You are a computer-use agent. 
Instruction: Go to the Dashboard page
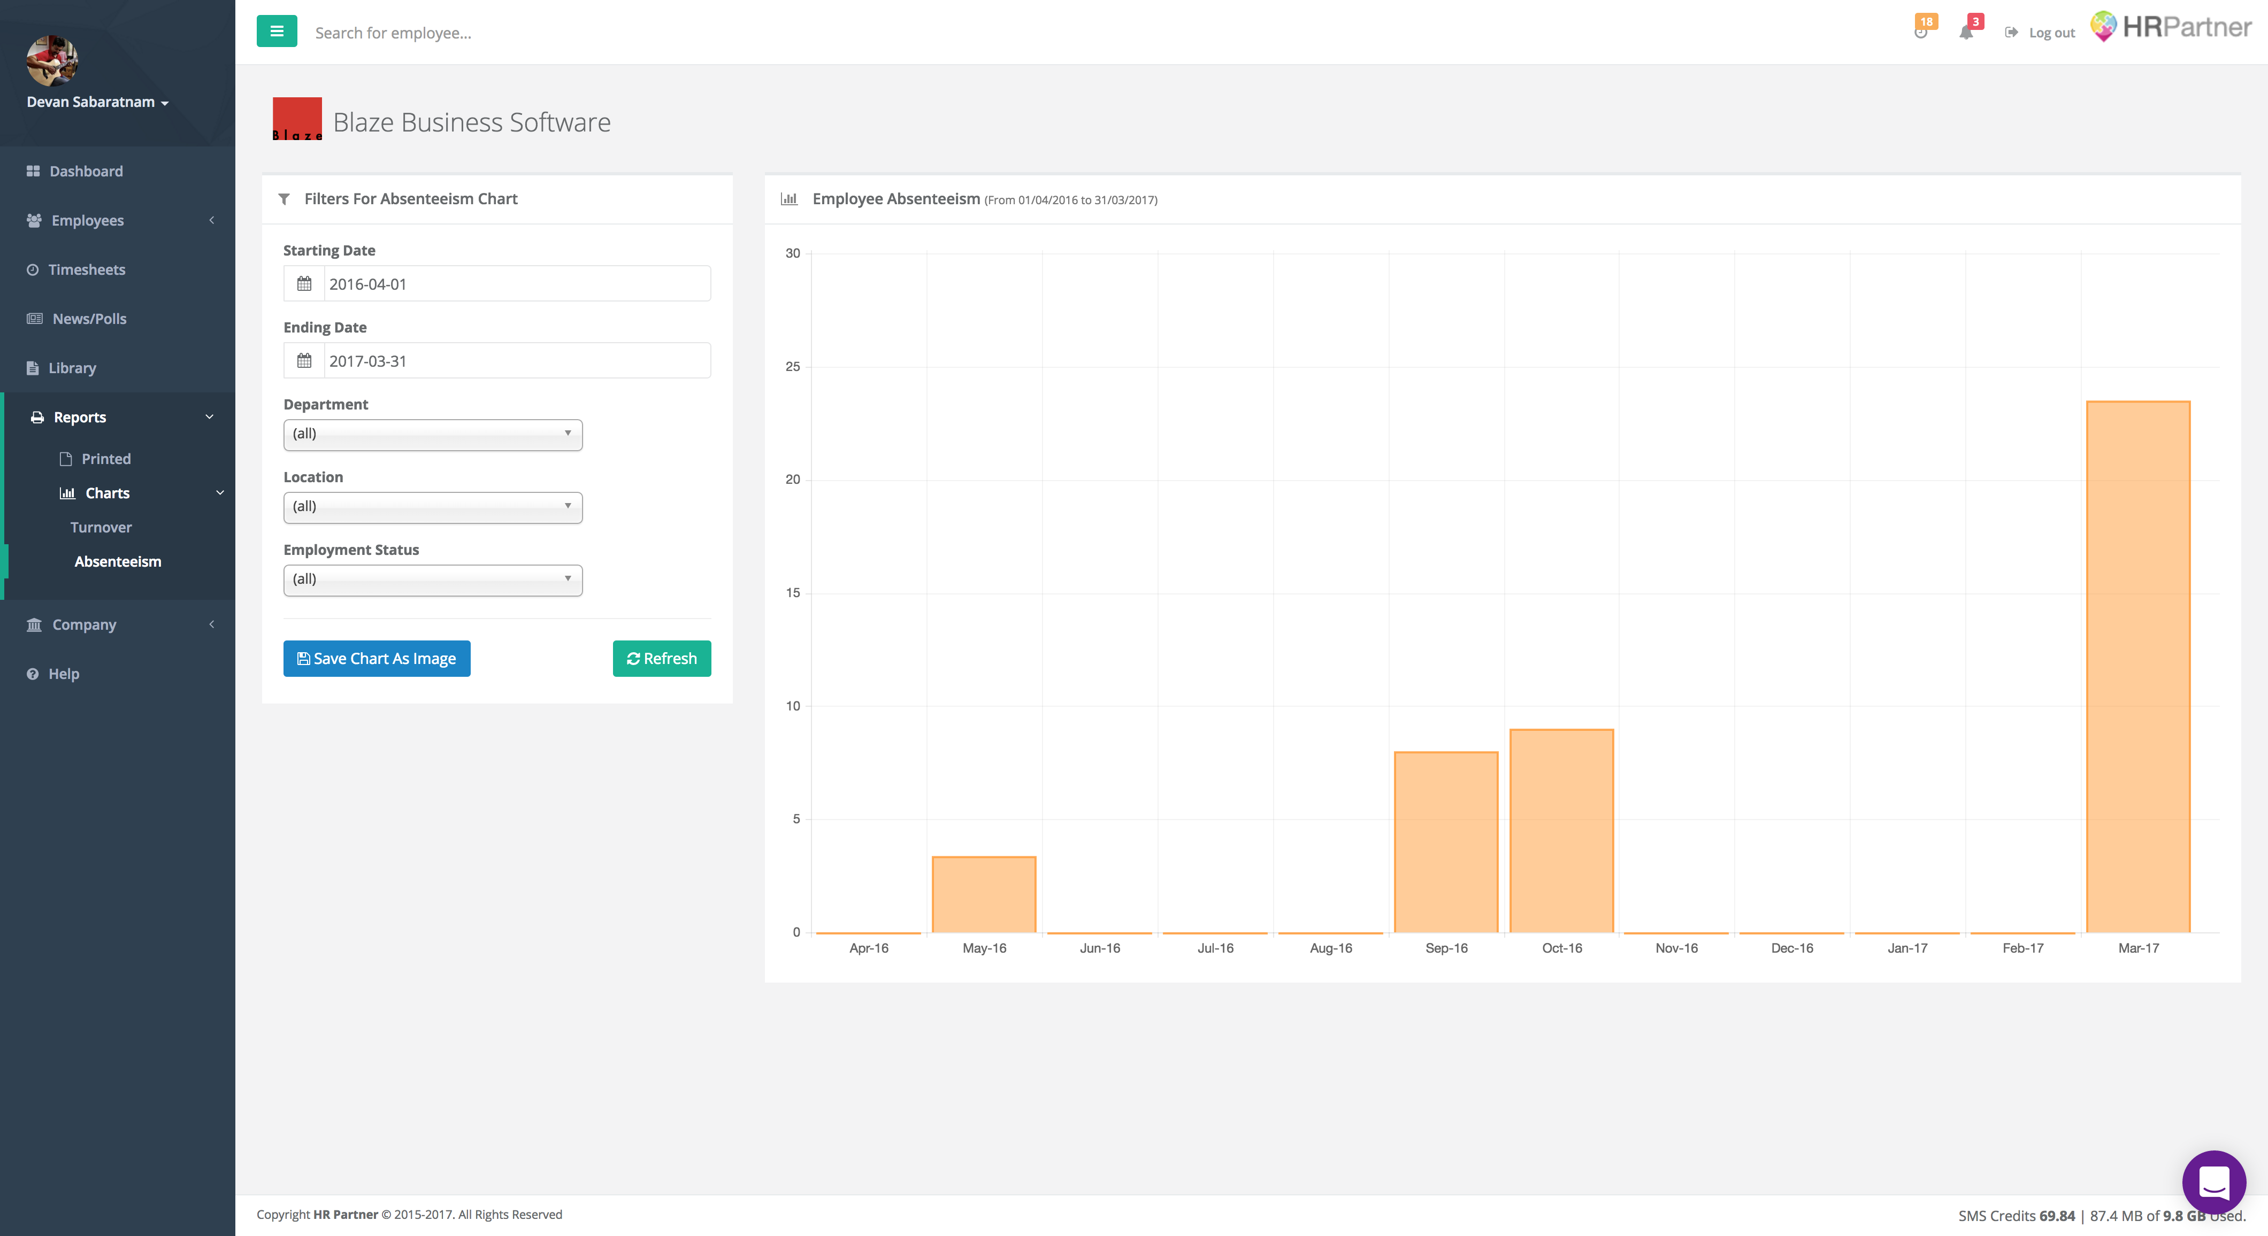point(86,171)
